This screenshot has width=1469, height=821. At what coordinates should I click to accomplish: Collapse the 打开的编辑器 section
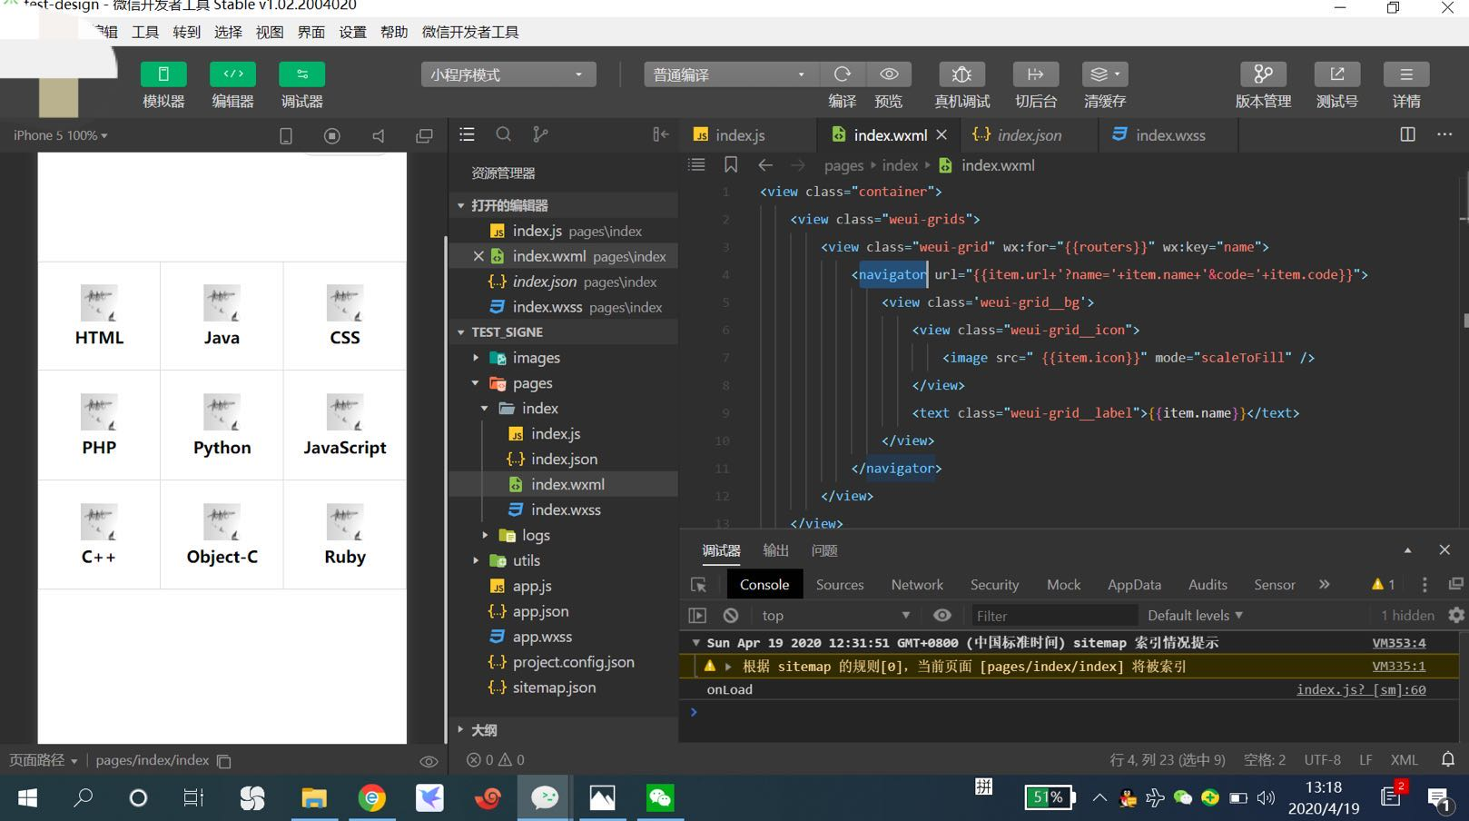coord(563,205)
